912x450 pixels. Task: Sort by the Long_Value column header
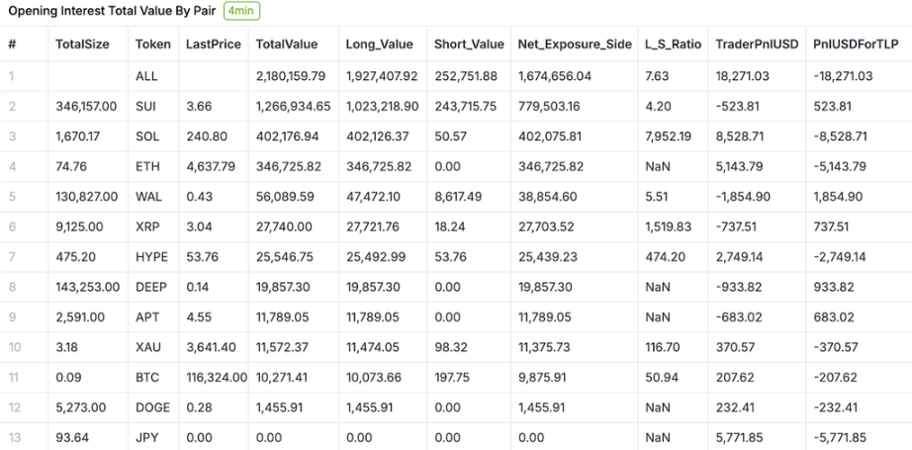[379, 45]
